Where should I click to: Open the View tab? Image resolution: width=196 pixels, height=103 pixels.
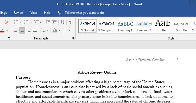tap(34, 13)
